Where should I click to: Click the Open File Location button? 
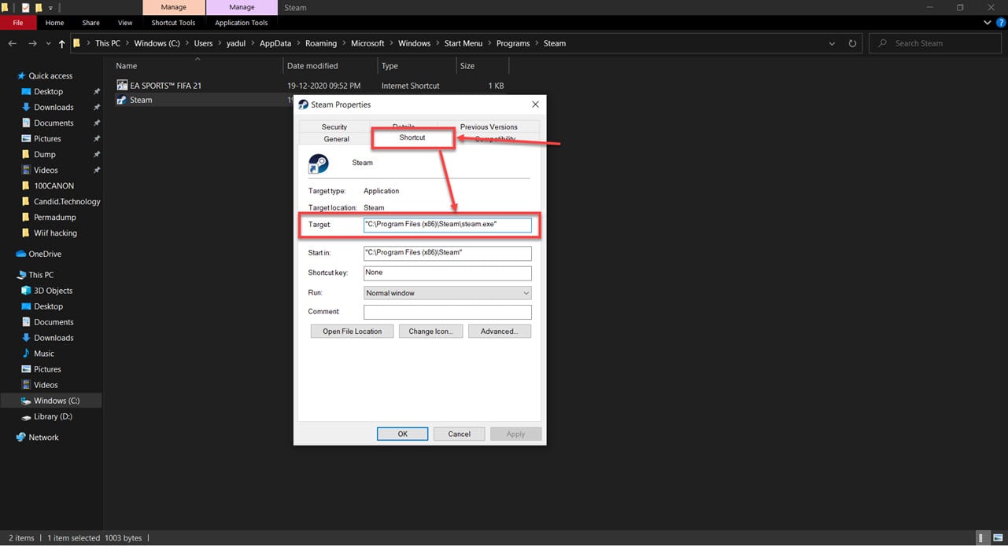click(352, 332)
